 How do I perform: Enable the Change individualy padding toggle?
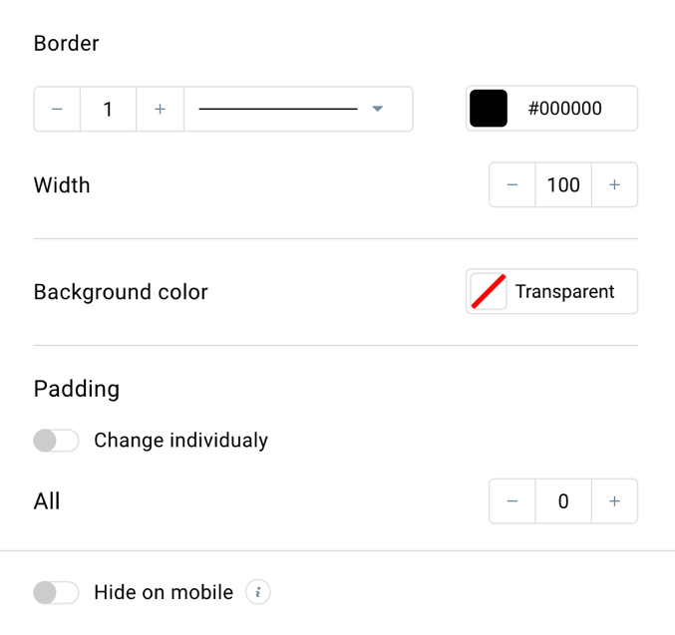tap(56, 441)
